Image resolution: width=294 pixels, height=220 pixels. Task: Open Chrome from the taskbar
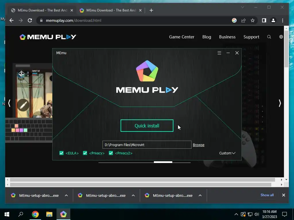pyautogui.click(x=35, y=214)
